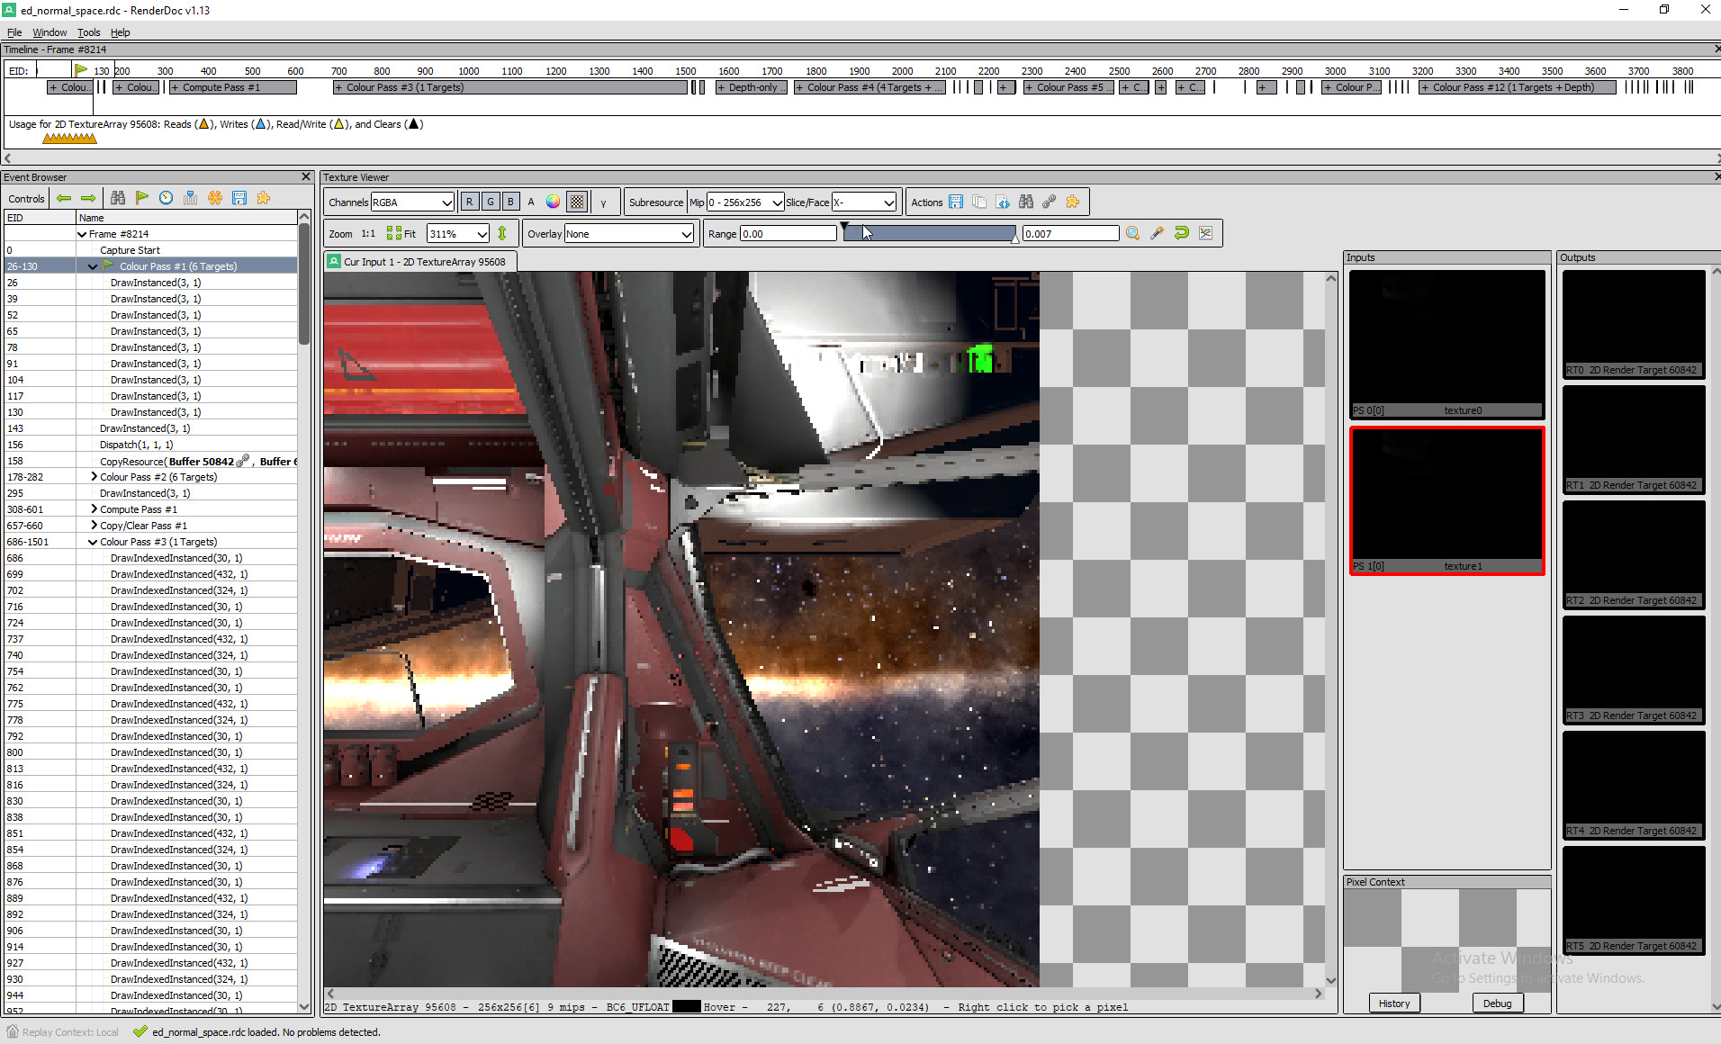This screenshot has width=1721, height=1044.
Task: Toggle the gamma γ display button
Action: tap(603, 202)
